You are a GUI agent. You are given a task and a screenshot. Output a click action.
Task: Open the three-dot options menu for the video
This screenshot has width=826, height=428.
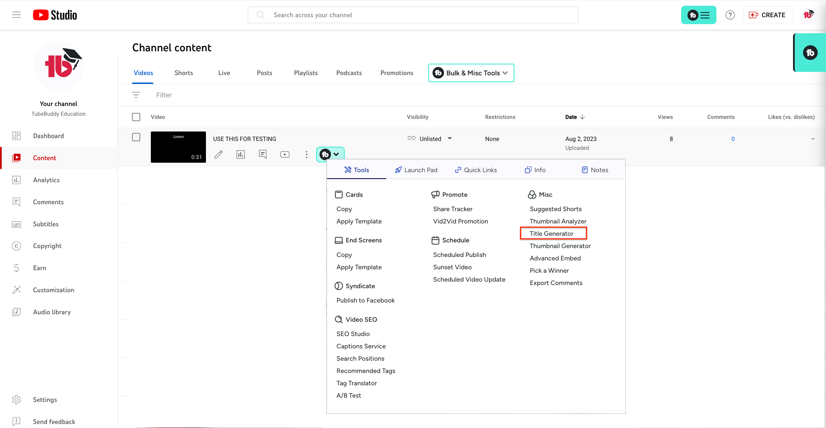tap(307, 155)
